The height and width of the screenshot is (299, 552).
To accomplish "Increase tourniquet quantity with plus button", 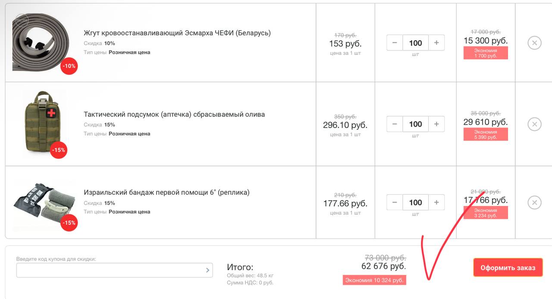I will (x=436, y=43).
